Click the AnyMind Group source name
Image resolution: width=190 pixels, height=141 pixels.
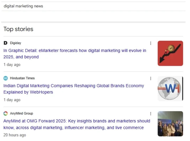[21, 113]
